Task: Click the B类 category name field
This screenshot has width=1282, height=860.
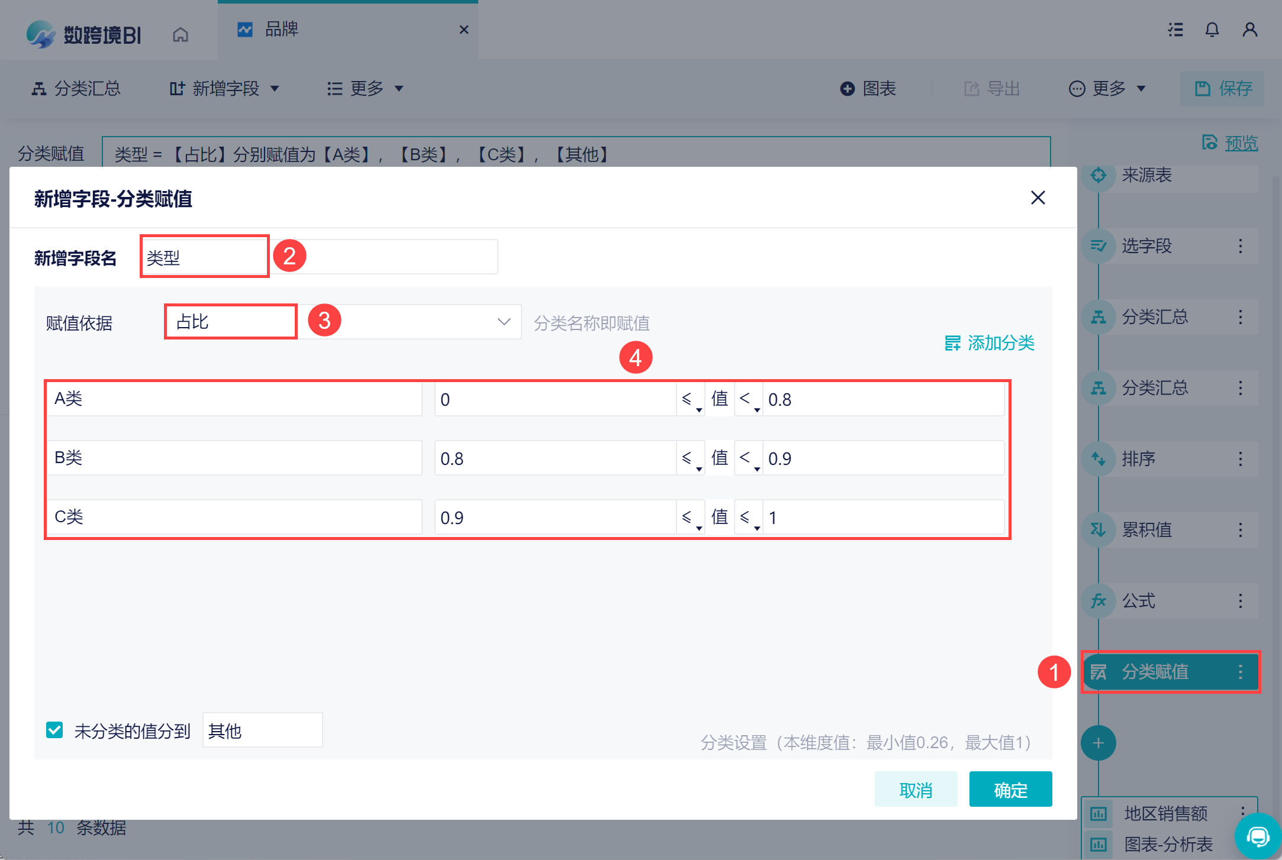Action: [x=235, y=458]
